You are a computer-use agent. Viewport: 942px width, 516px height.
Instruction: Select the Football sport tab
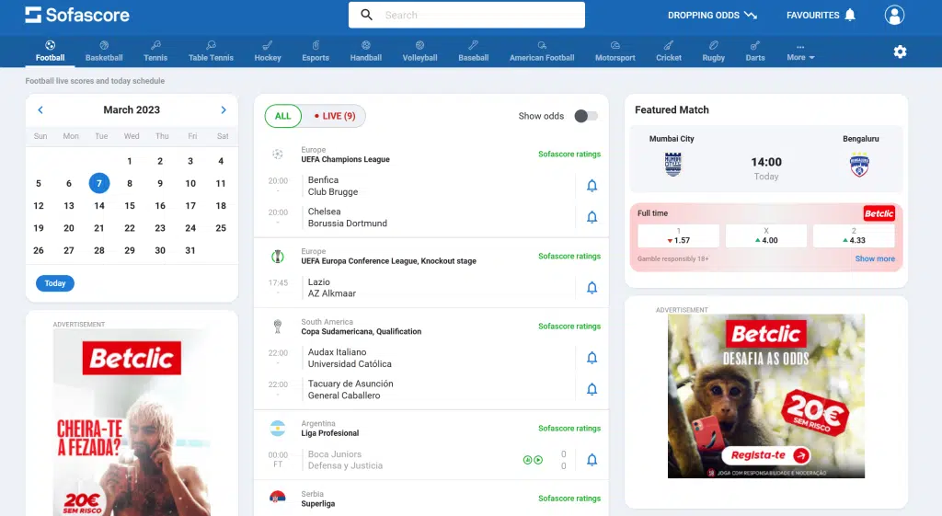click(x=50, y=52)
